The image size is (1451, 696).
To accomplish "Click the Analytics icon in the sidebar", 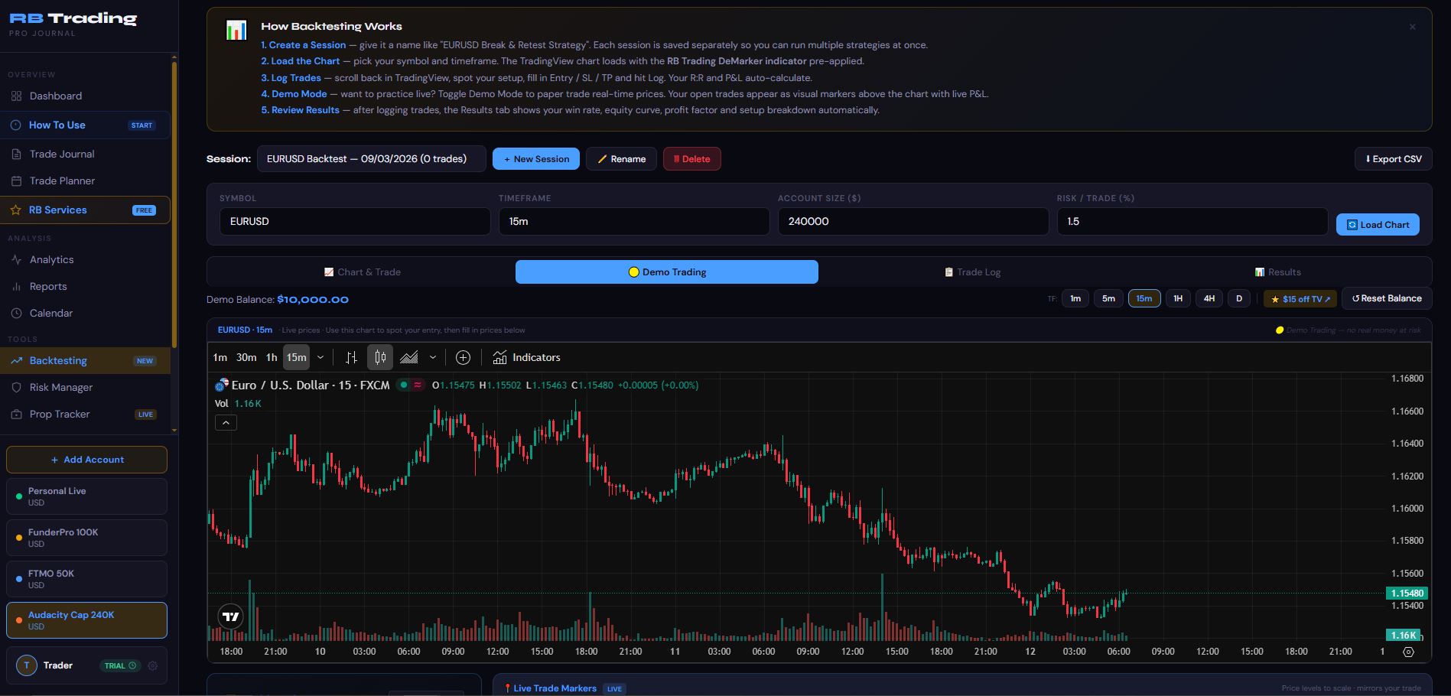I will tap(16, 259).
